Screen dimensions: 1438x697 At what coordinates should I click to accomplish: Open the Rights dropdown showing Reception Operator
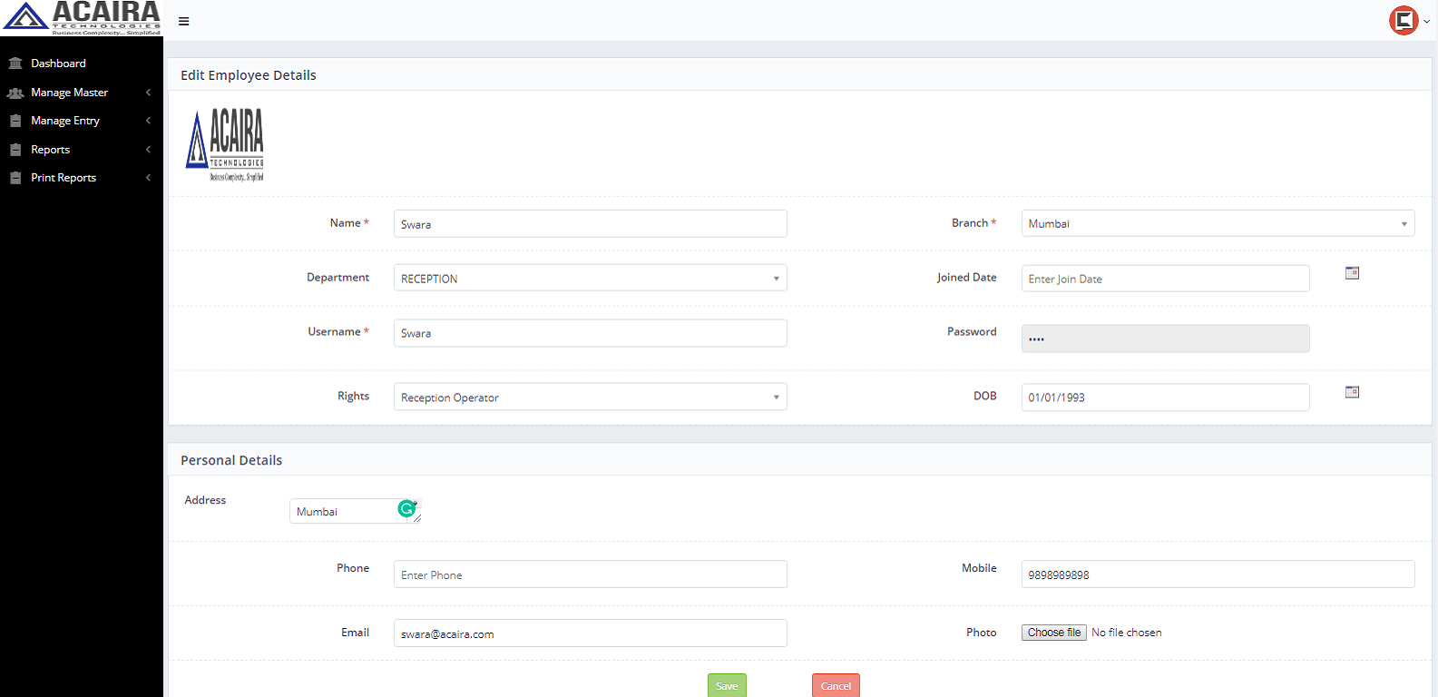click(x=590, y=398)
